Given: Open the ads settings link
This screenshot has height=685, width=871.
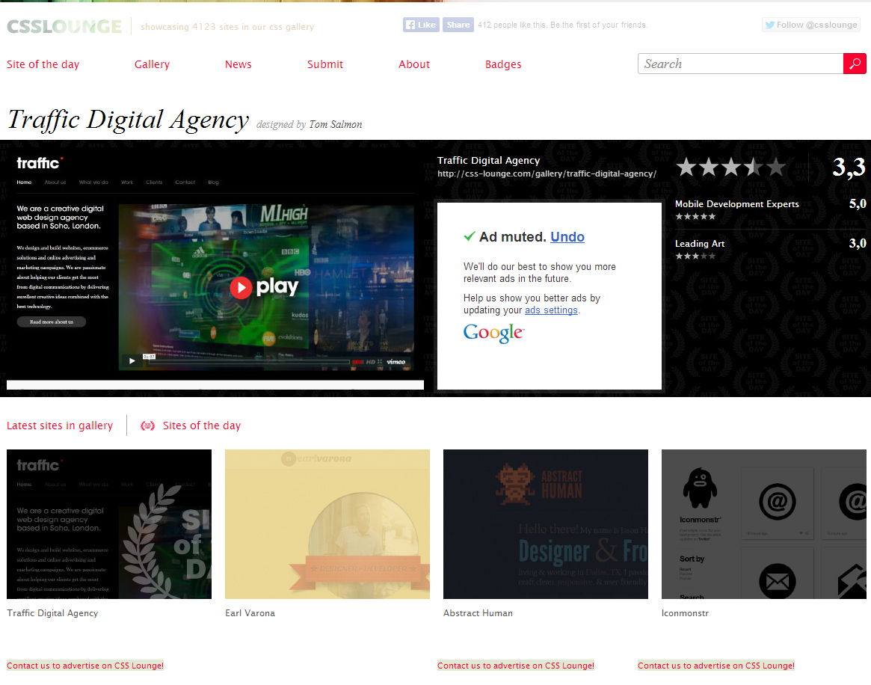Looking at the screenshot, I should tap(551, 310).
